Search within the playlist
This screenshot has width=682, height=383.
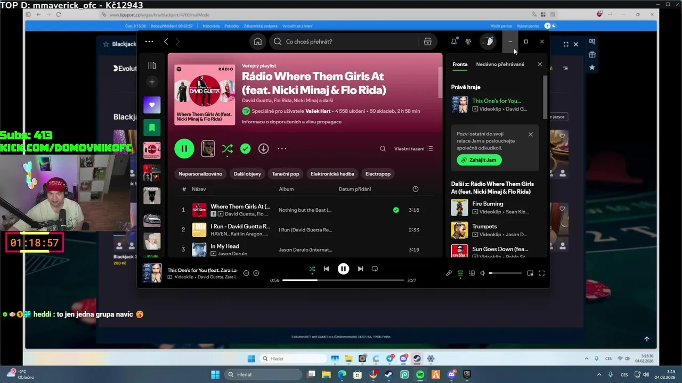tap(383, 149)
